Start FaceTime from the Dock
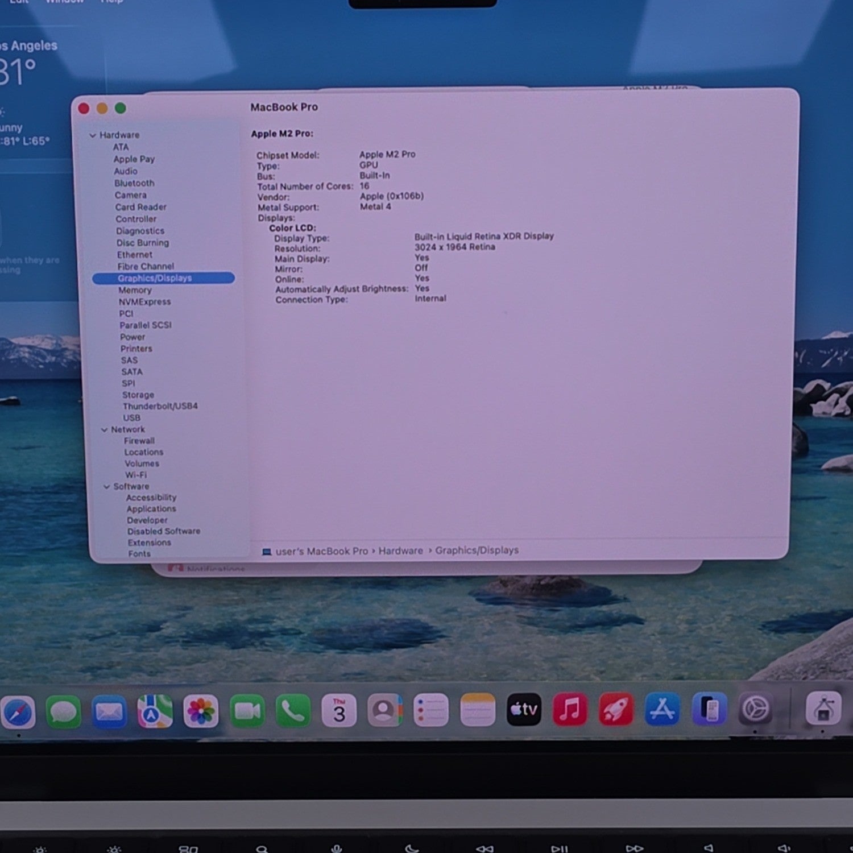The width and height of the screenshot is (853, 853). tap(247, 711)
